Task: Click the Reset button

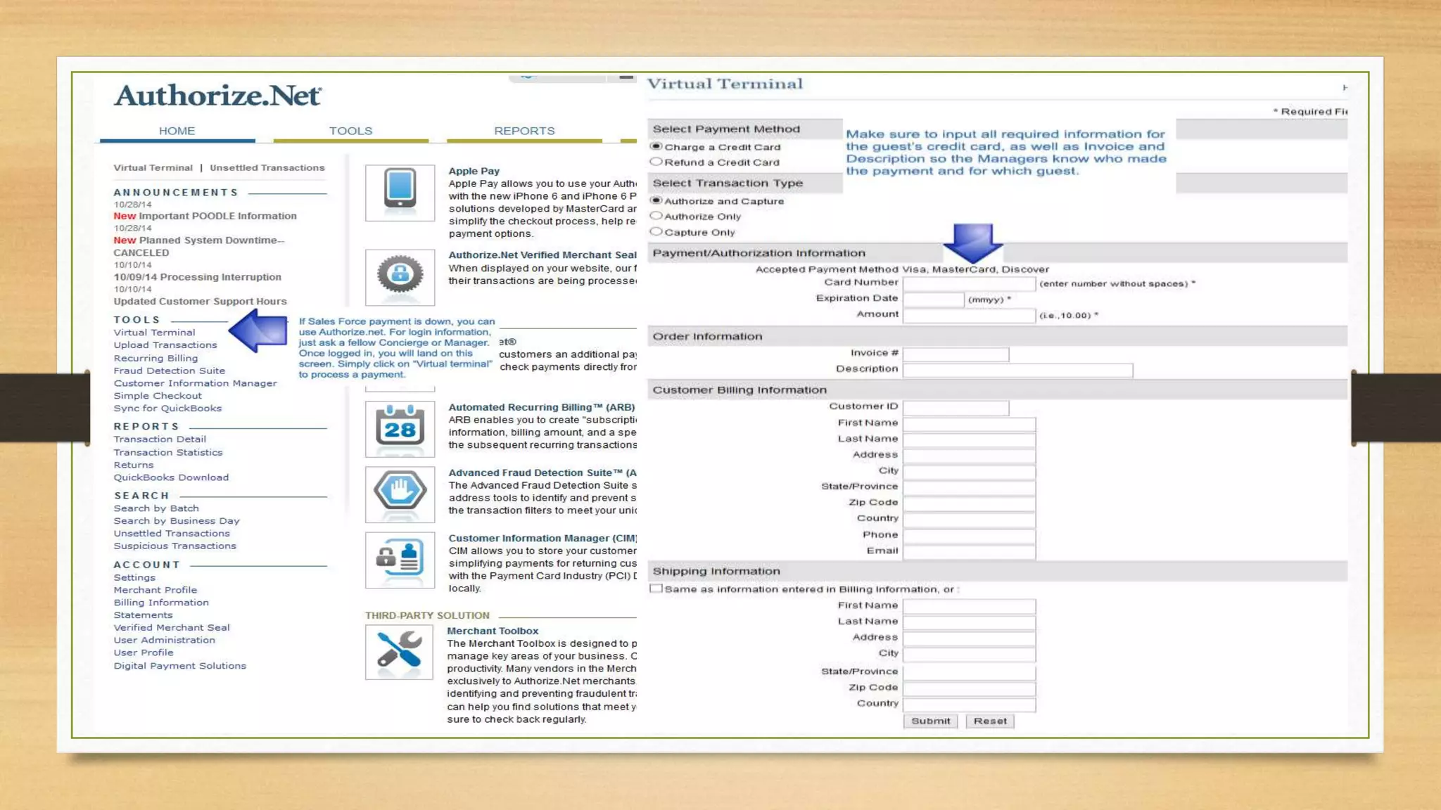Action: click(989, 721)
